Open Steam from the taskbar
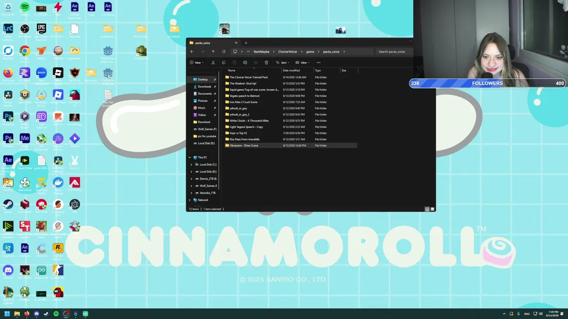This screenshot has height=319, width=568. (46, 314)
